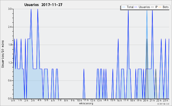Screen dimensions: 172x106
Task: Click the CC BY-SA 3.0 license text
Action: click(x=163, y=104)
